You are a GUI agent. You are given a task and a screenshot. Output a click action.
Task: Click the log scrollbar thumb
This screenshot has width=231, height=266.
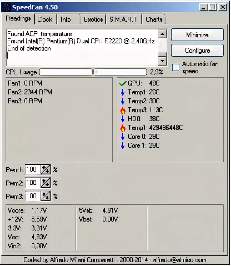[162, 54]
